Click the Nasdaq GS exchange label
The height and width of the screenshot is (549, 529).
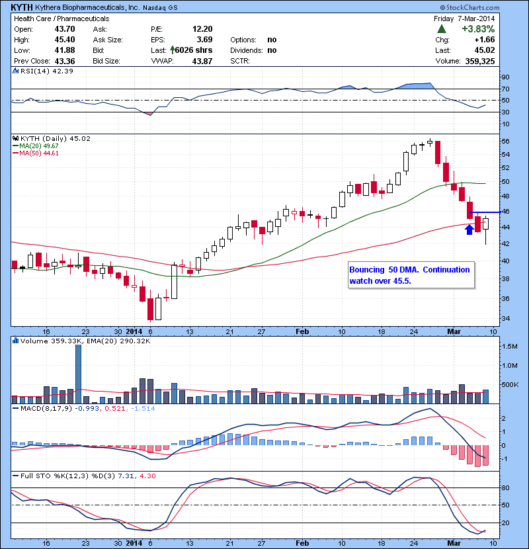tap(160, 8)
